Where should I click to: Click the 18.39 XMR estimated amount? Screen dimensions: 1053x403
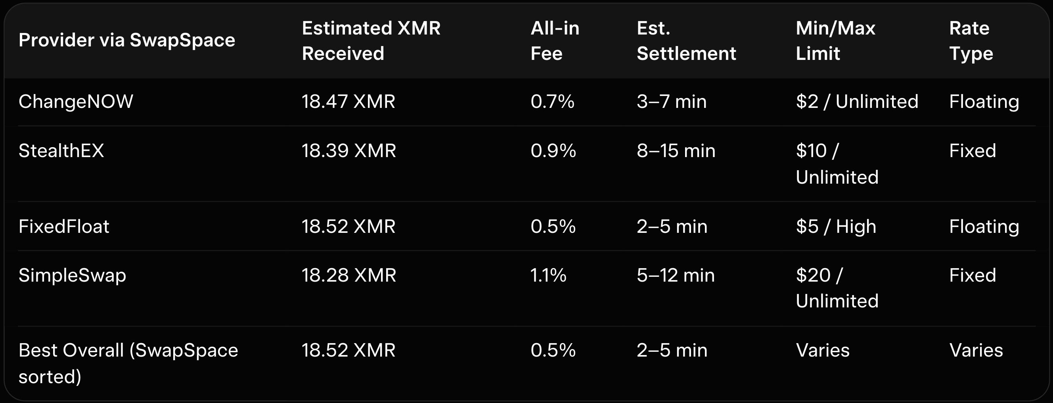[x=348, y=151]
